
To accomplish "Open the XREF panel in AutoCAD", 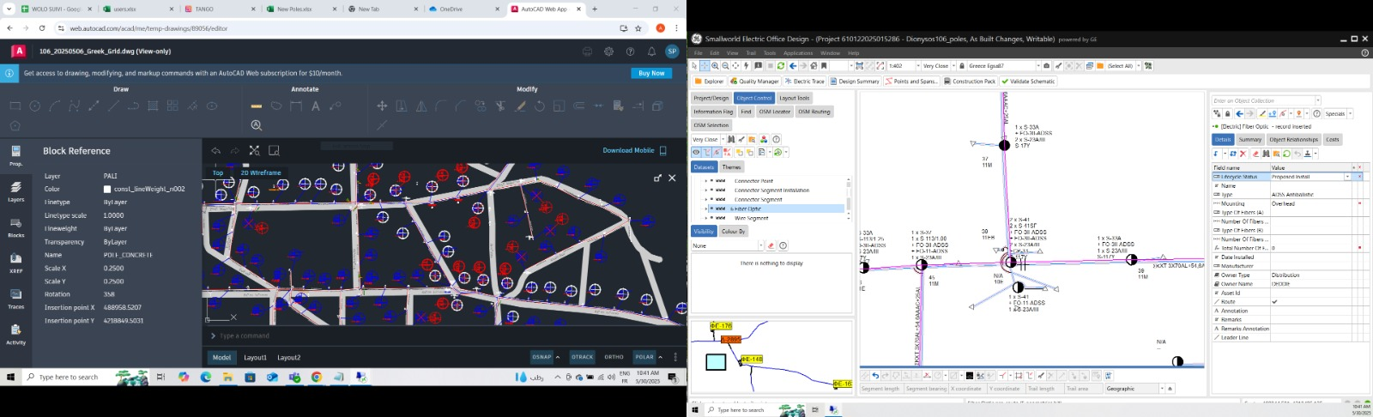I will [x=15, y=262].
